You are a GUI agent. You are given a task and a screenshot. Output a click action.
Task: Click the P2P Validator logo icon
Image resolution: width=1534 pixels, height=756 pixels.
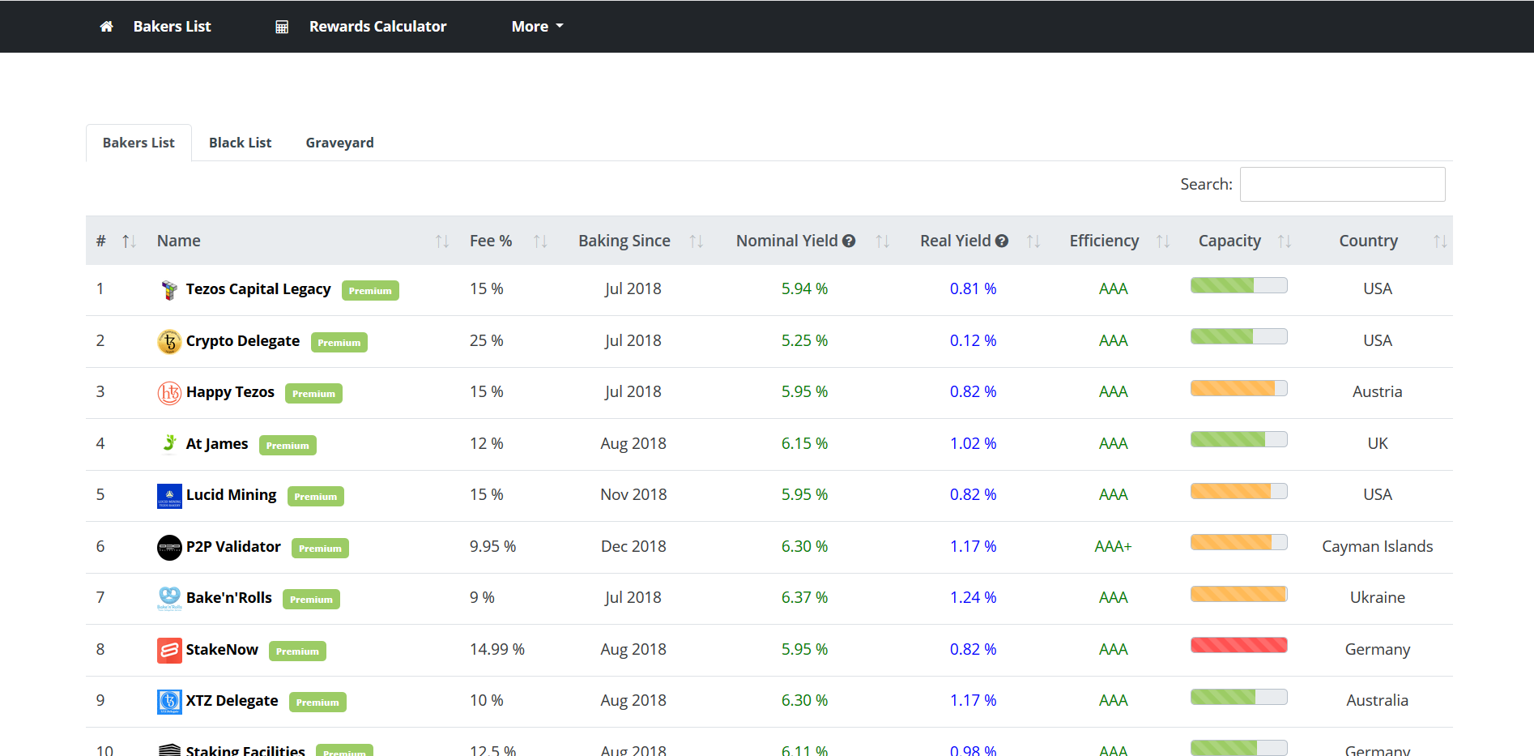169,548
